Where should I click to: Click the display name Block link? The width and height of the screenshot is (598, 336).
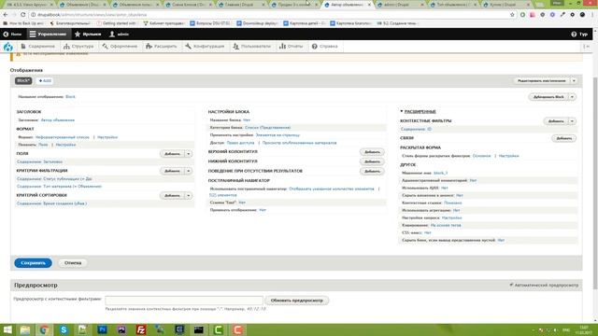tap(71, 97)
